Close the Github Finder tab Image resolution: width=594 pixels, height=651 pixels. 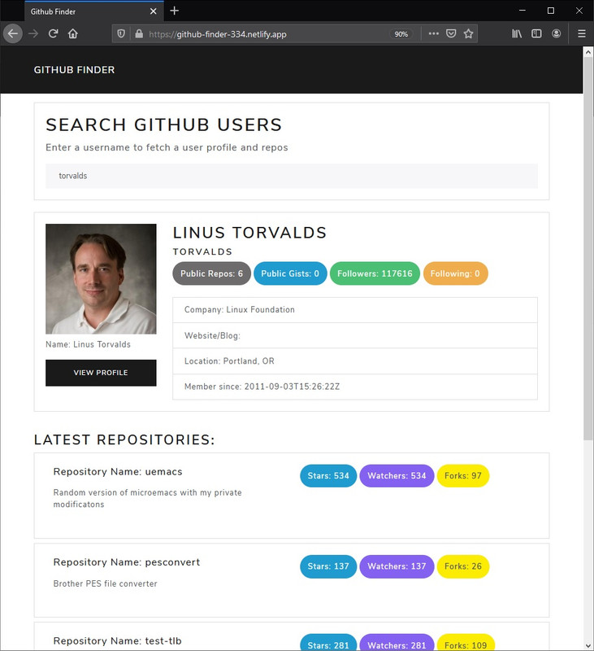[x=153, y=11]
